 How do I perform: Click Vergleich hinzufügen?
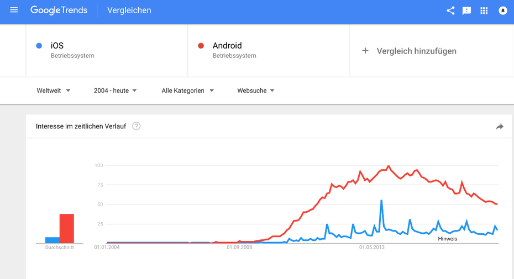coord(416,51)
